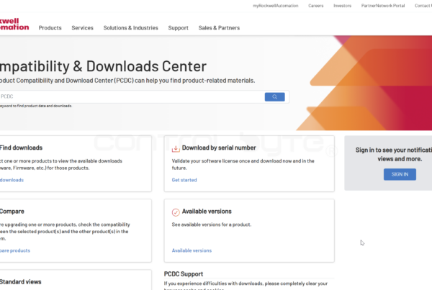432x290 pixels.
Task: Open the Support menu
Action: tap(179, 28)
